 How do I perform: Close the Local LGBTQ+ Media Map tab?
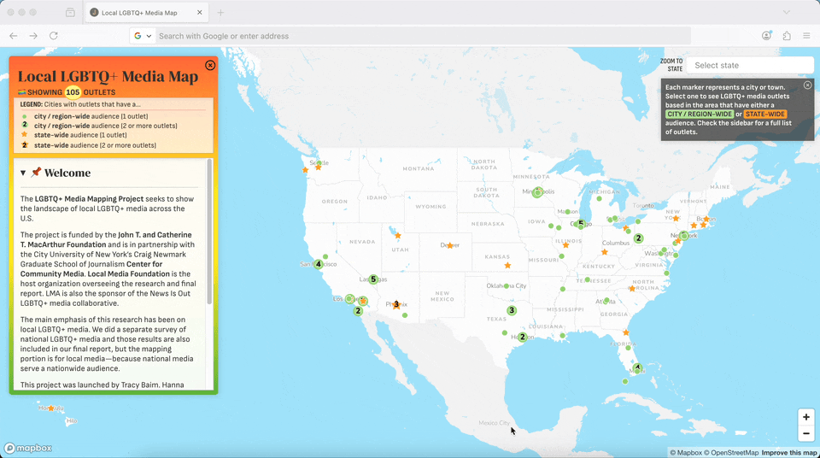click(199, 13)
